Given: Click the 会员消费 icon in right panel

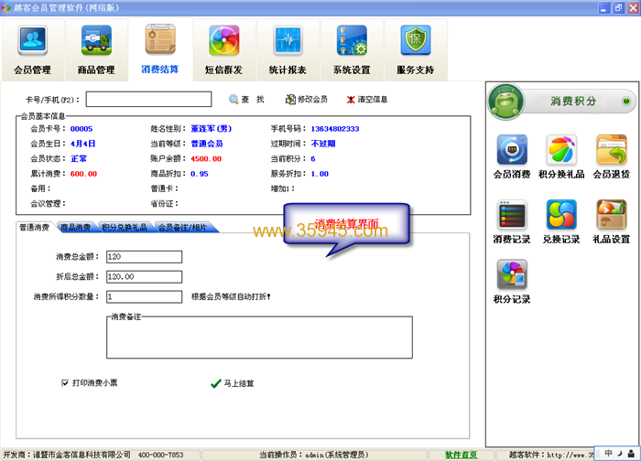Looking at the screenshot, I should [511, 156].
